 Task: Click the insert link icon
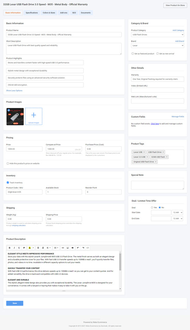[x=63, y=248]
